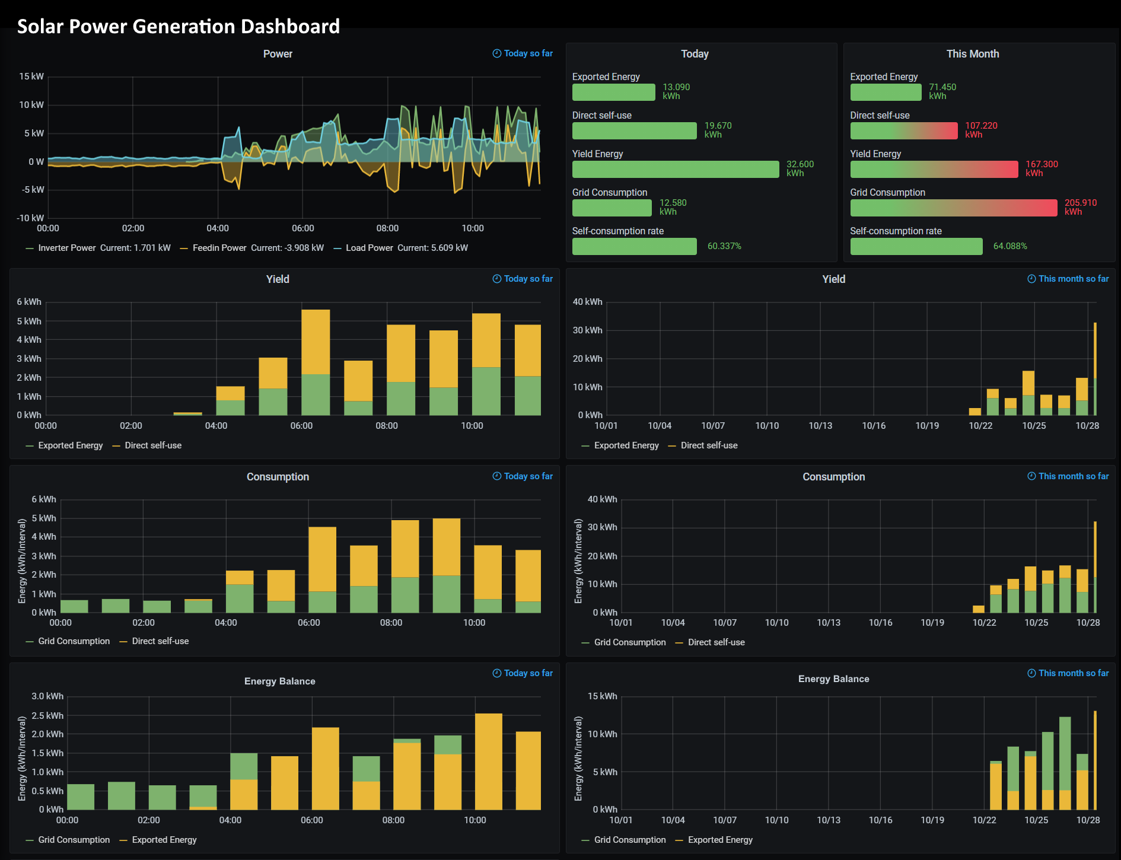This screenshot has height=860, width=1121.
Task: Click Grid Consumption bar in Today panel
Action: (612, 208)
